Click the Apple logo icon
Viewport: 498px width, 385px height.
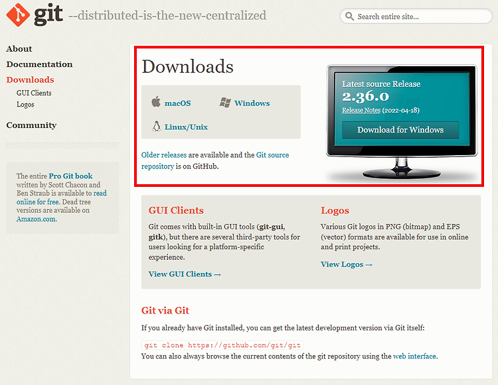coord(155,102)
